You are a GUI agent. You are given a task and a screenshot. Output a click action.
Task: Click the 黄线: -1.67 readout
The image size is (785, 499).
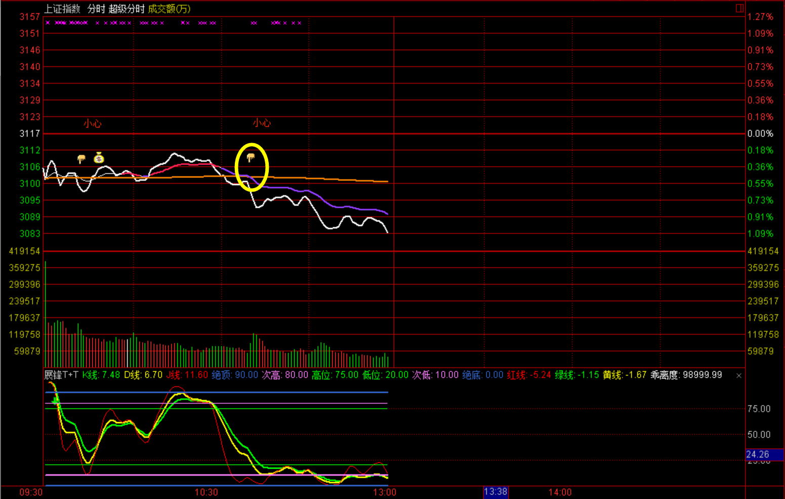[x=625, y=375]
